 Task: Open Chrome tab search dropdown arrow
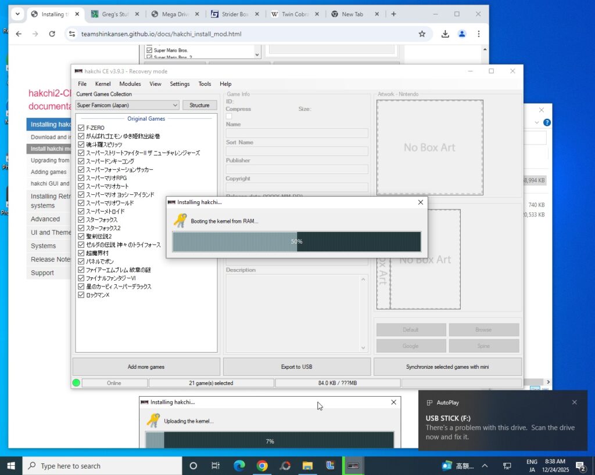click(x=17, y=14)
